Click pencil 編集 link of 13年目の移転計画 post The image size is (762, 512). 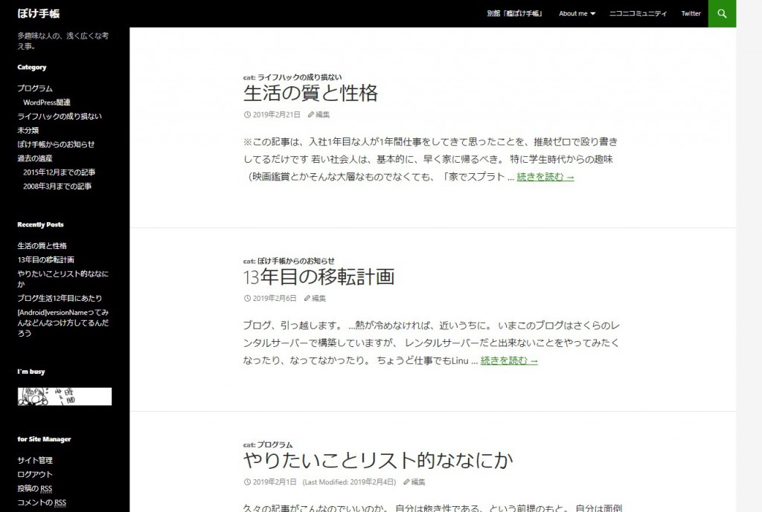(315, 299)
